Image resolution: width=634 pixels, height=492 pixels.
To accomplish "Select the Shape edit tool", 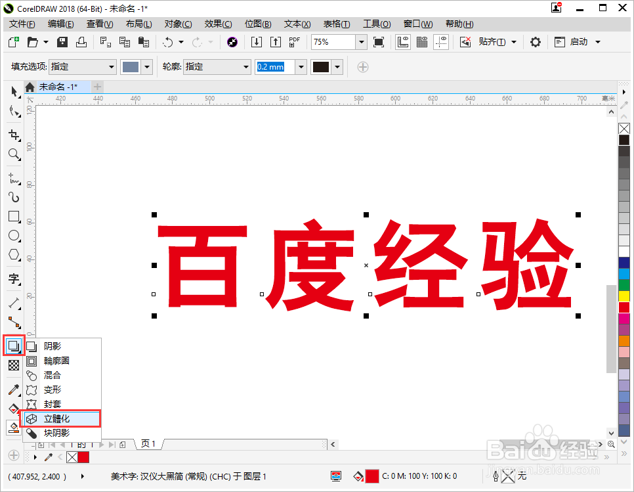I will [x=14, y=111].
